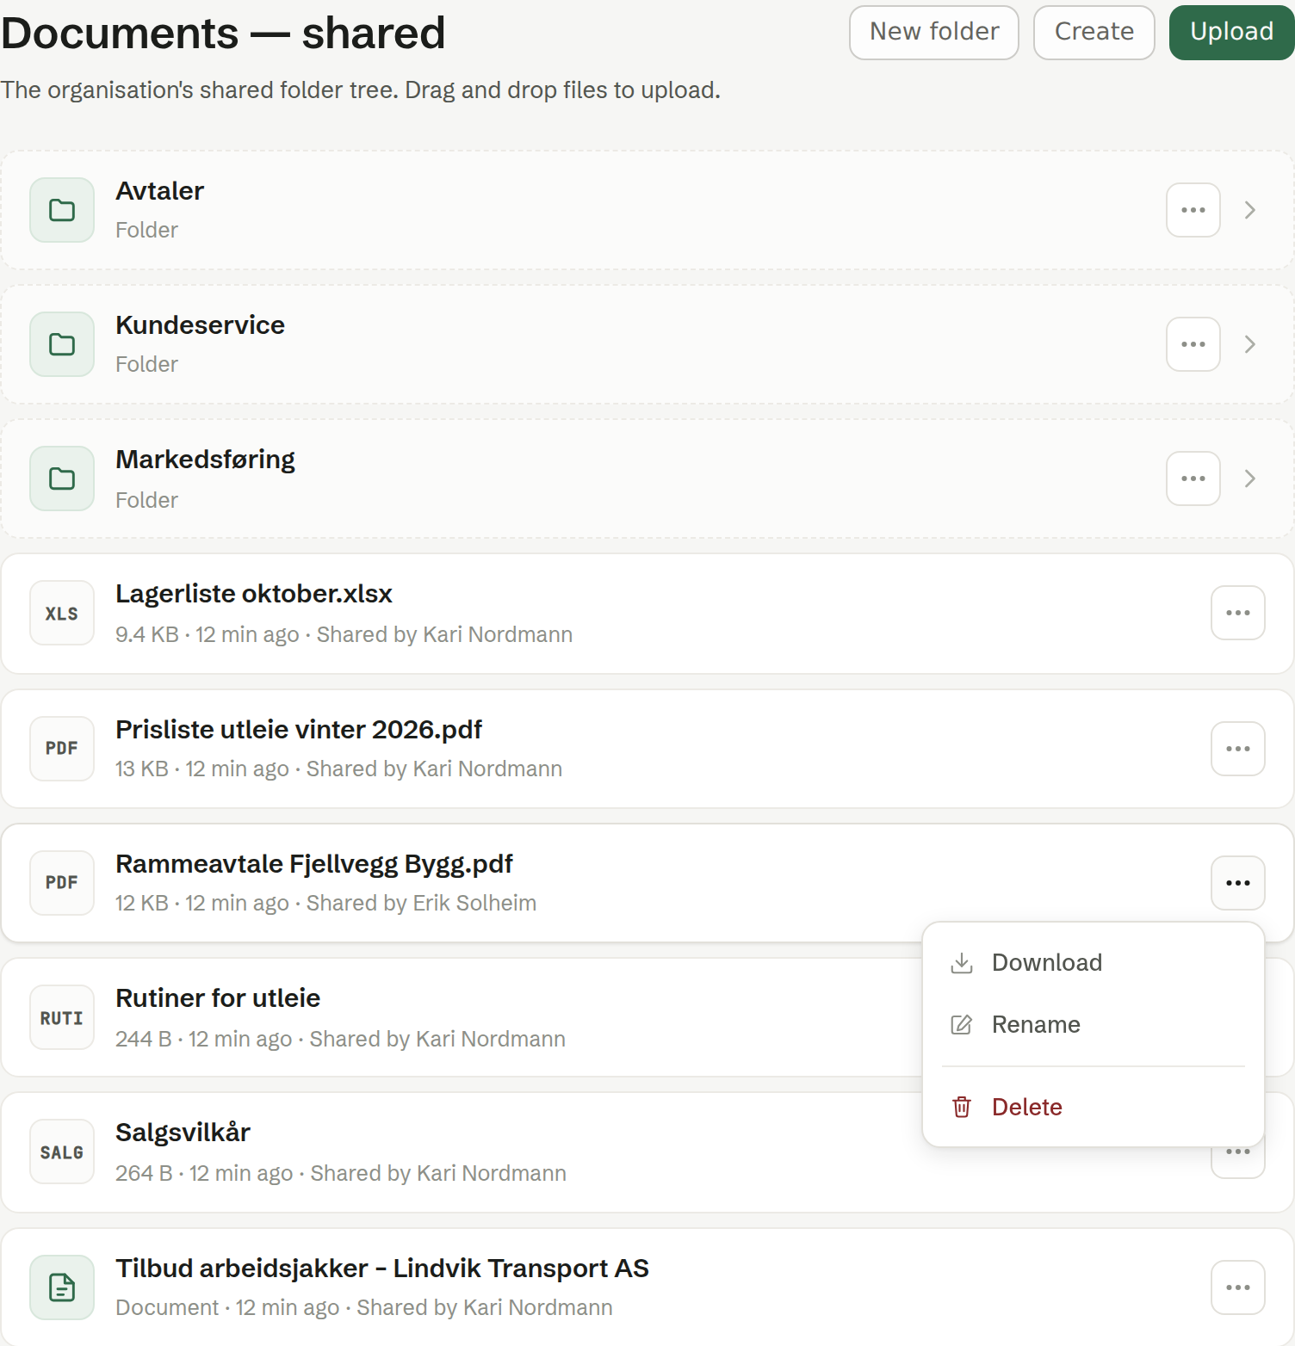Click the RUTI badge for Rutiner for utleie

pyautogui.click(x=62, y=1017)
